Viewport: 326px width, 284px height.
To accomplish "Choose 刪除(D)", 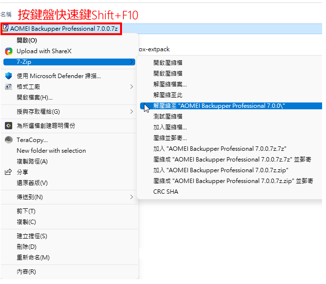I will 26,247.
